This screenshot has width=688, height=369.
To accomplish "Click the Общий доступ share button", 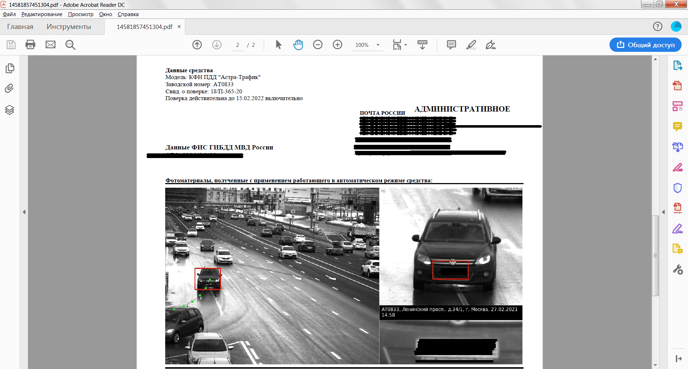I will (x=645, y=45).
